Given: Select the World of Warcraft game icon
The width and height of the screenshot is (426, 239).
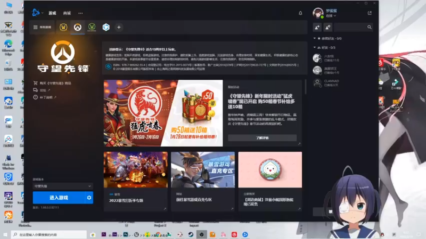Looking at the screenshot, I should coord(63,27).
